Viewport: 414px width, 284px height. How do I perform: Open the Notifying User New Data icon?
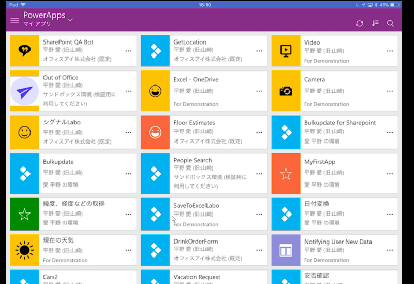(x=286, y=250)
